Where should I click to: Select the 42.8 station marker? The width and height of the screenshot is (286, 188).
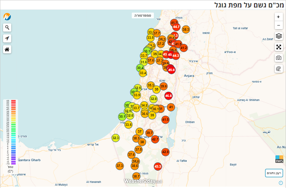(x=165, y=152)
